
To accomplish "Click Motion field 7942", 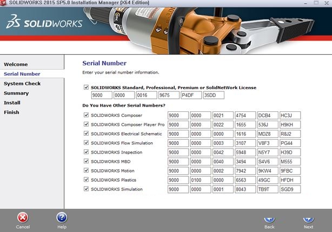I will tap(245, 171).
